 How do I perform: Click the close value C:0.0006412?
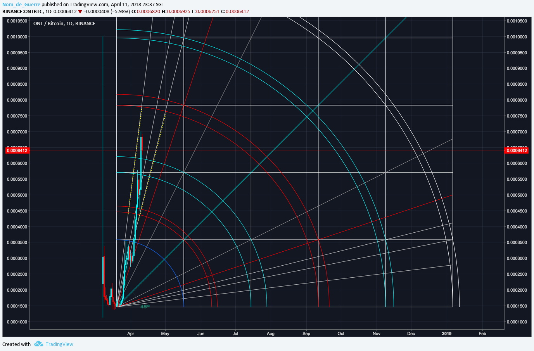[x=235, y=12]
